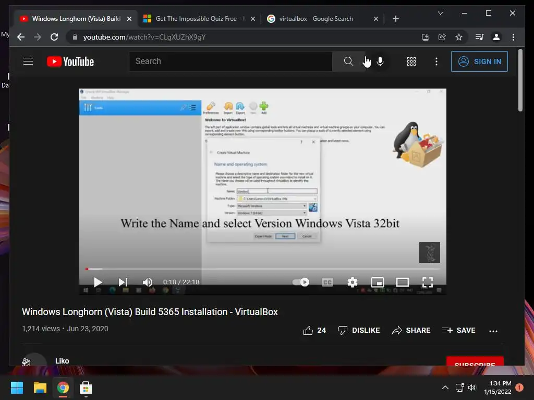Type in the YouTube Search field

tap(230, 61)
